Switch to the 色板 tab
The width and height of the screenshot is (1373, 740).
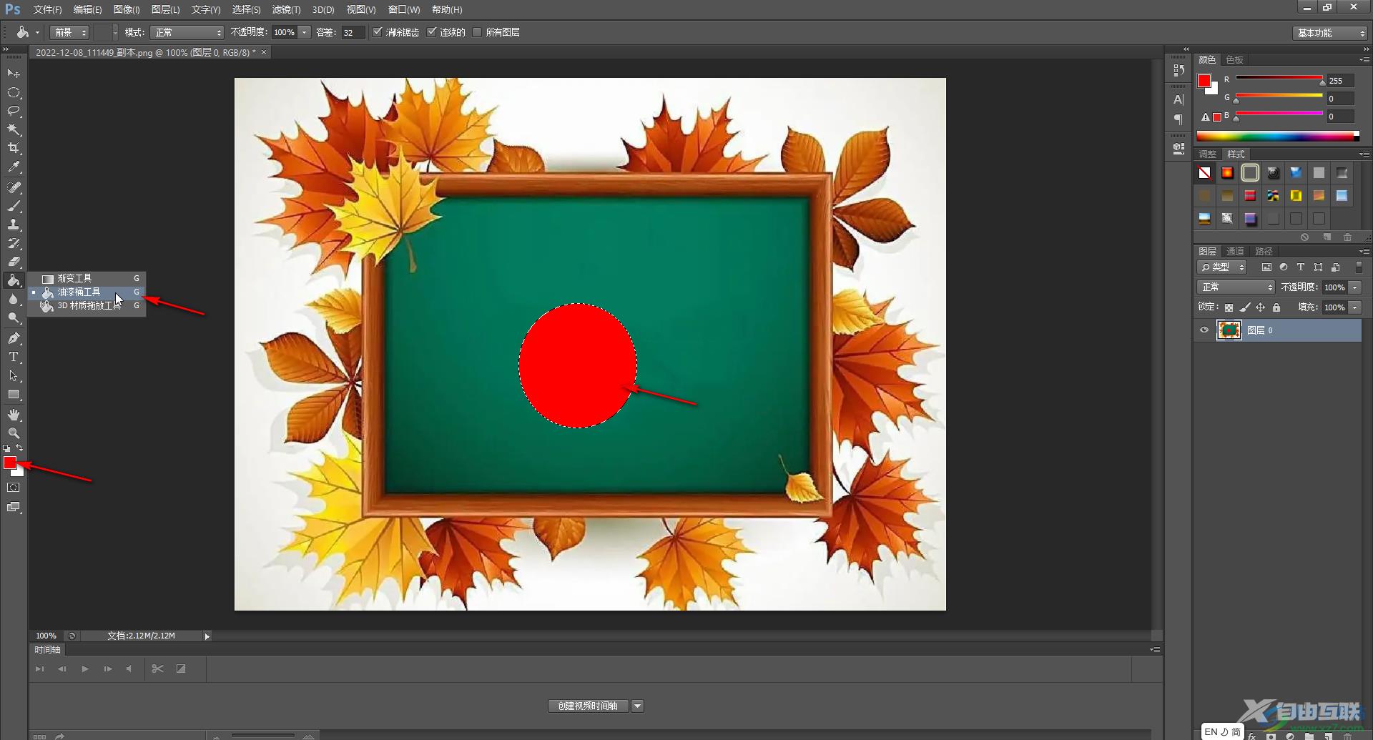tap(1235, 59)
